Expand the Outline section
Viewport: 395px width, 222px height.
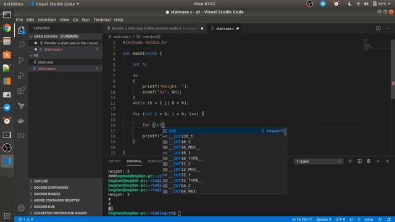(65, 181)
